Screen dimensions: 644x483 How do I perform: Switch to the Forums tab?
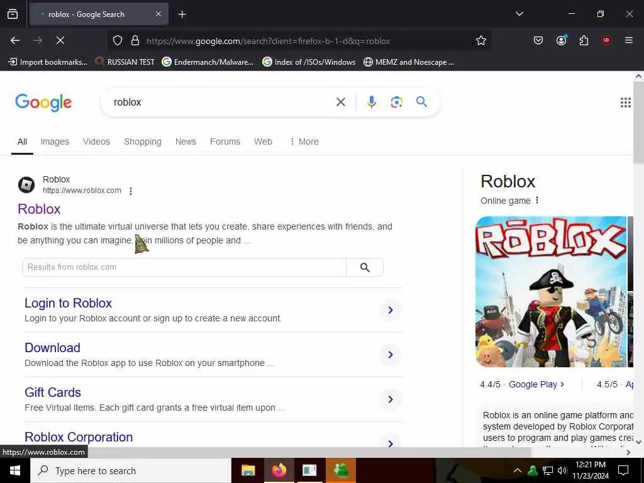pyautogui.click(x=225, y=142)
